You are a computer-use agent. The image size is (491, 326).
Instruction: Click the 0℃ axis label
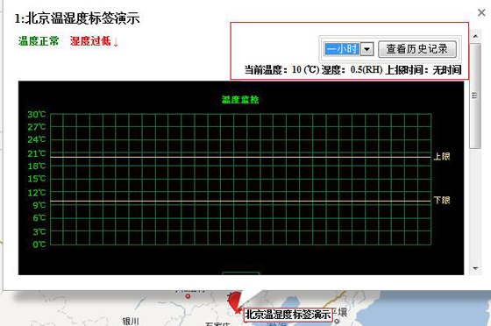(x=39, y=244)
